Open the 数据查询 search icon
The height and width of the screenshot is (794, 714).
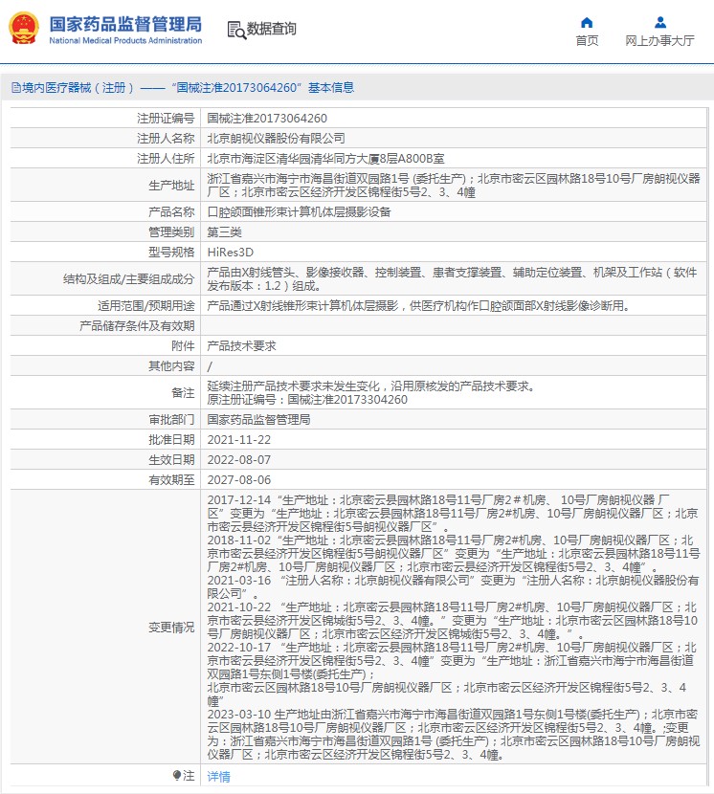pos(236,30)
